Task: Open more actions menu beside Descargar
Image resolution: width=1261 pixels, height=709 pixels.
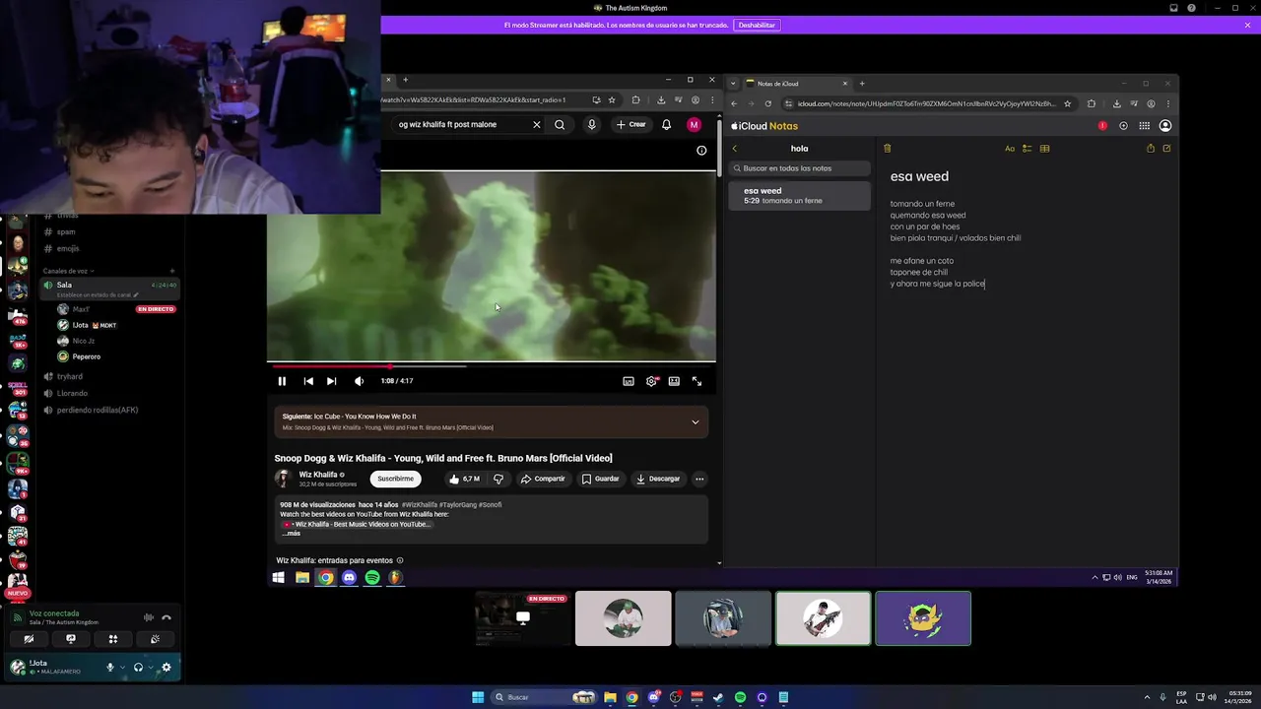Action: coord(699,479)
